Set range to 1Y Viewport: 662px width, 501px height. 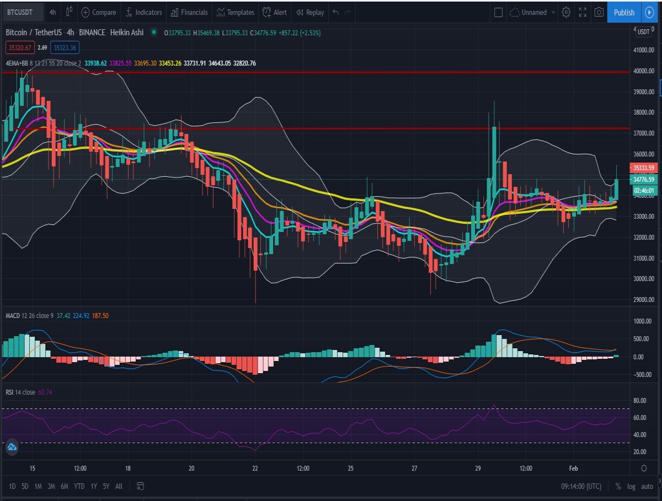[x=93, y=486]
